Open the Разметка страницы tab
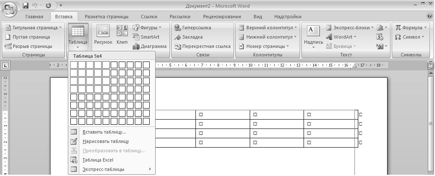This screenshot has height=176, width=435. pyautogui.click(x=106, y=17)
